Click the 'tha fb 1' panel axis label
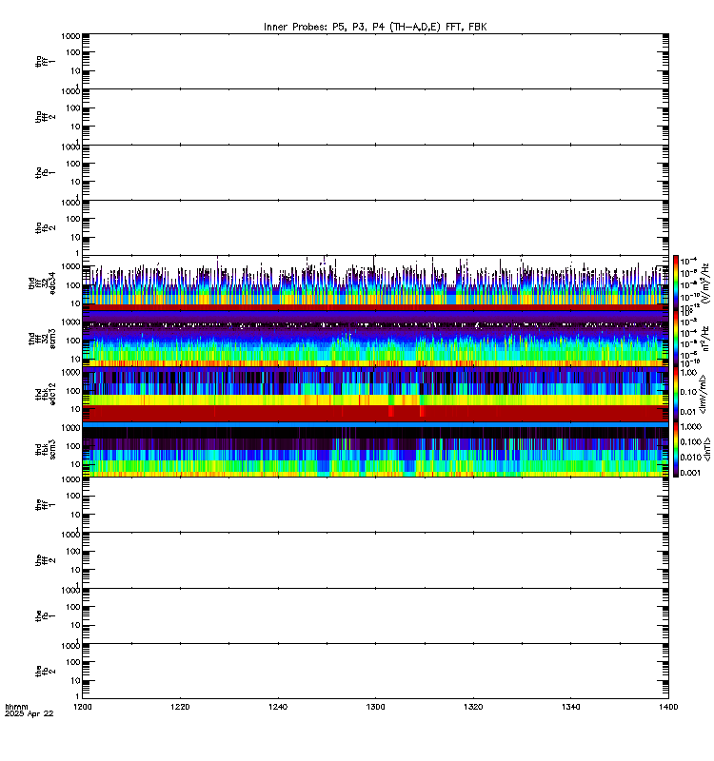The height and width of the screenshot is (761, 714). (45, 172)
